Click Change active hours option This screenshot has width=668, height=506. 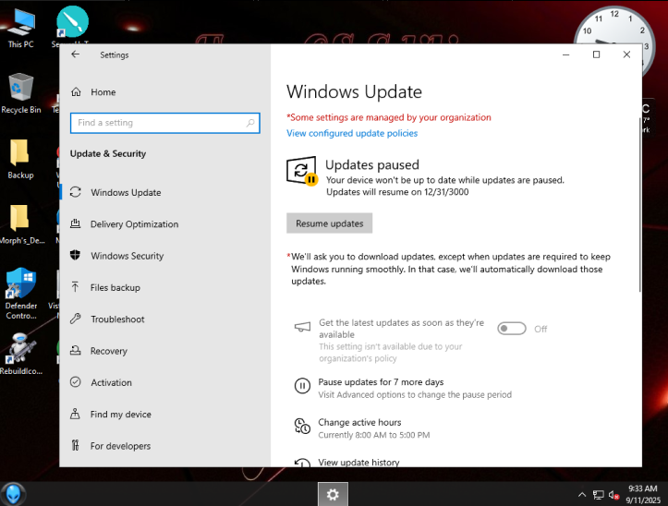pyautogui.click(x=359, y=422)
